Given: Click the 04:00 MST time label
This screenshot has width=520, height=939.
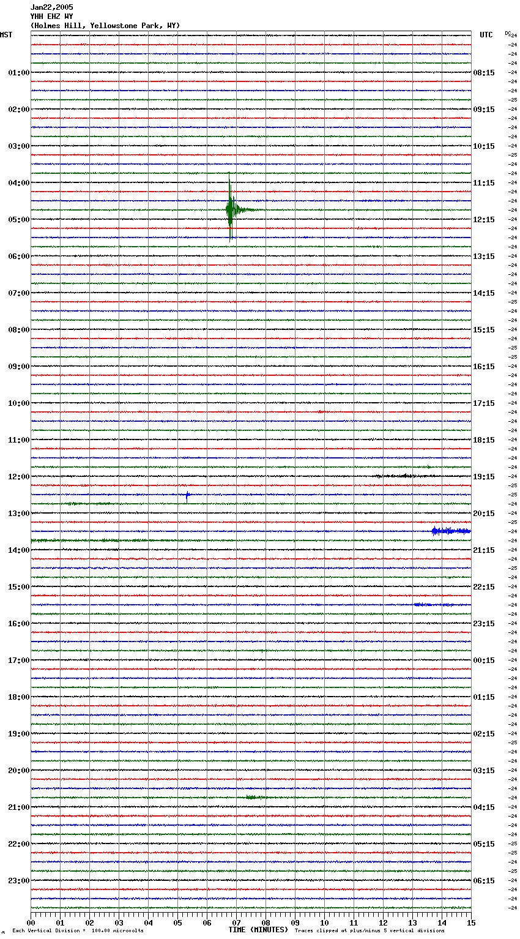Looking at the screenshot, I should point(19,183).
